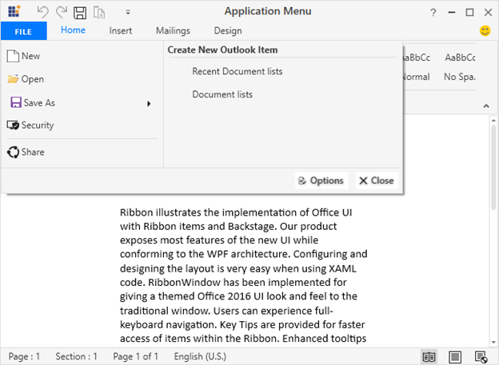The width and height of the screenshot is (499, 365).
Task: Open the Insert tab
Action: [x=122, y=31]
